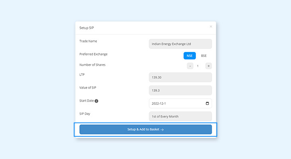Image resolution: width=291 pixels, height=159 pixels.
Task: Close the Setup SIP dialog
Action: pos(211,27)
